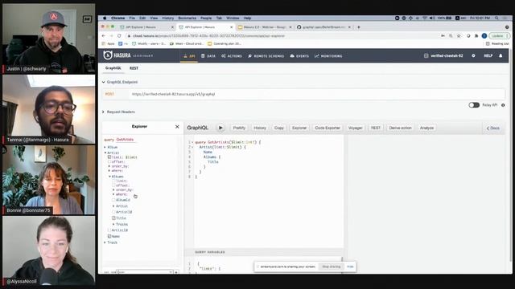Open Chrome's History menu in menu bar
This screenshot has width=515, height=289.
(x=168, y=18)
